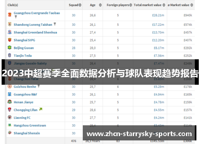Sort table by Age column arrows
Viewport: 200px width, 144px height.
pyautogui.click(x=100, y=5)
